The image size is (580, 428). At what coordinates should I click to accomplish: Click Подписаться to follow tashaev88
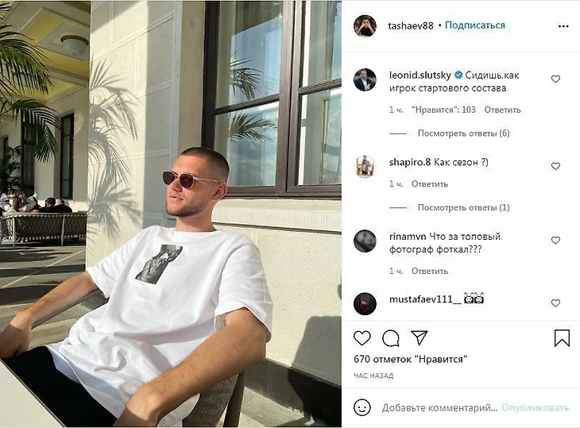tap(475, 25)
